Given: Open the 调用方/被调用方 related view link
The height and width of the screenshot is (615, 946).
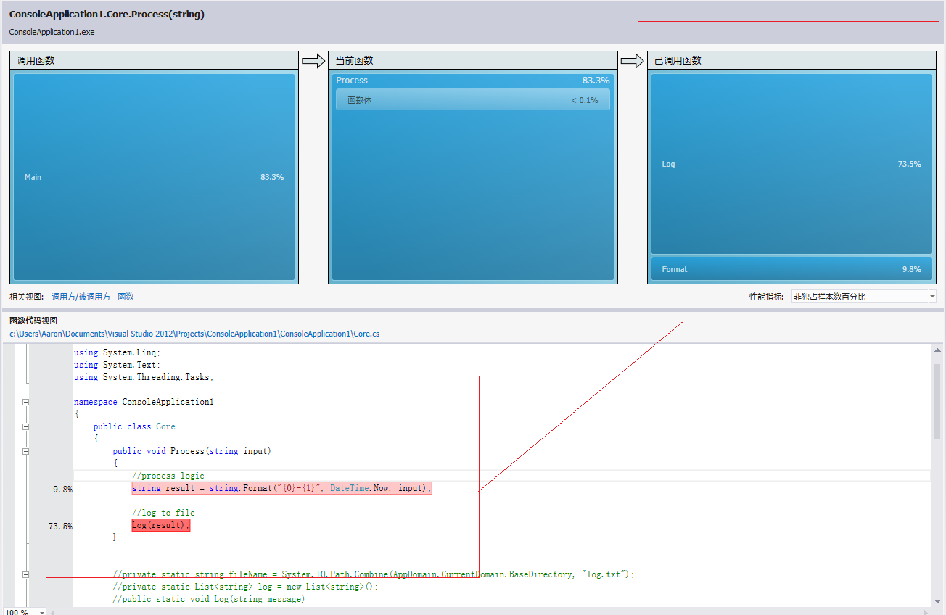Looking at the screenshot, I should [x=81, y=297].
